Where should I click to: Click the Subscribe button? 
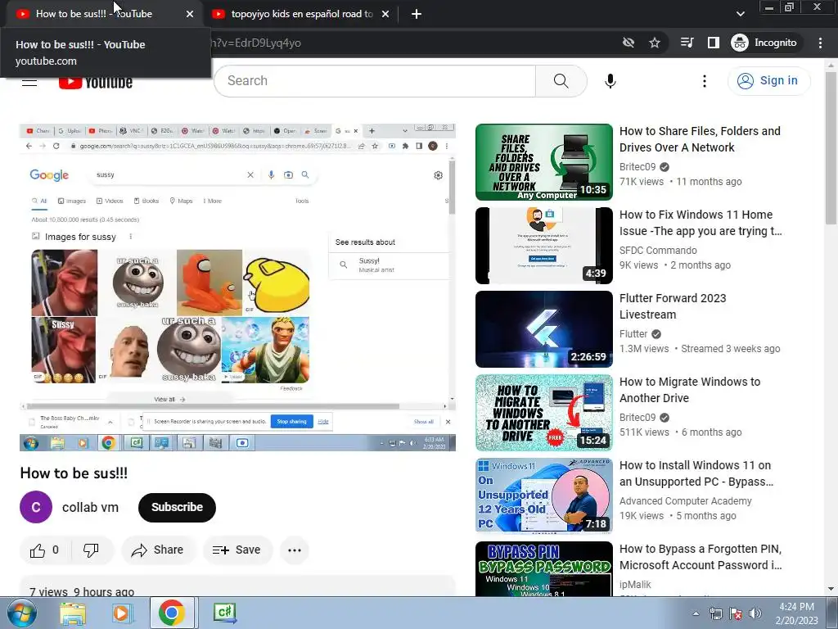click(x=177, y=507)
